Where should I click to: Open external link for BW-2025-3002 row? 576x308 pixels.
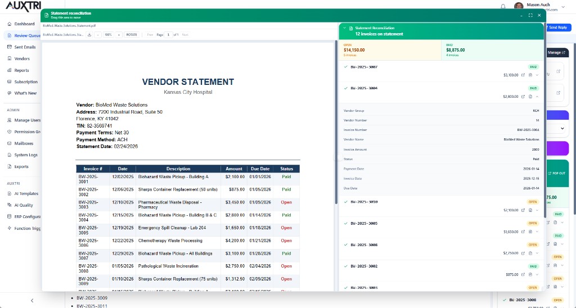point(523,275)
